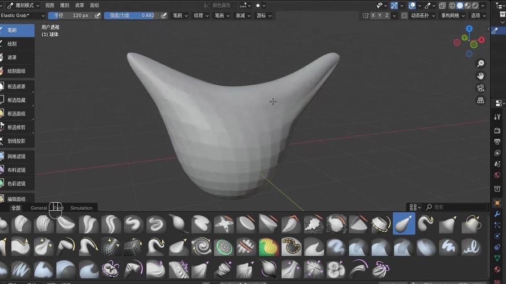
Task: Toggle show overlays button in header
Action: pos(412,6)
